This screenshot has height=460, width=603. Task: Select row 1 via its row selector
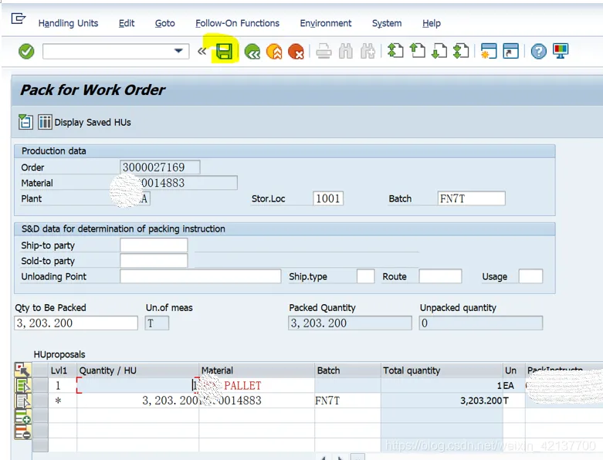[x=40, y=385]
